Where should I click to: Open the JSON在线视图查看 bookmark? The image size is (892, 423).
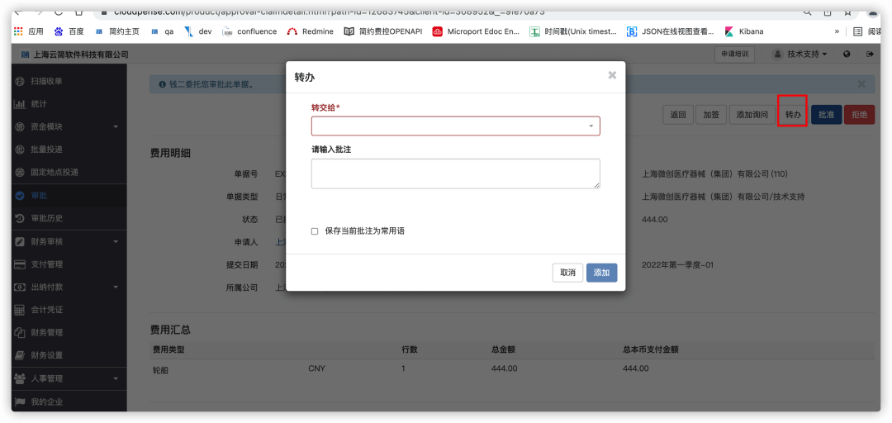(x=671, y=32)
